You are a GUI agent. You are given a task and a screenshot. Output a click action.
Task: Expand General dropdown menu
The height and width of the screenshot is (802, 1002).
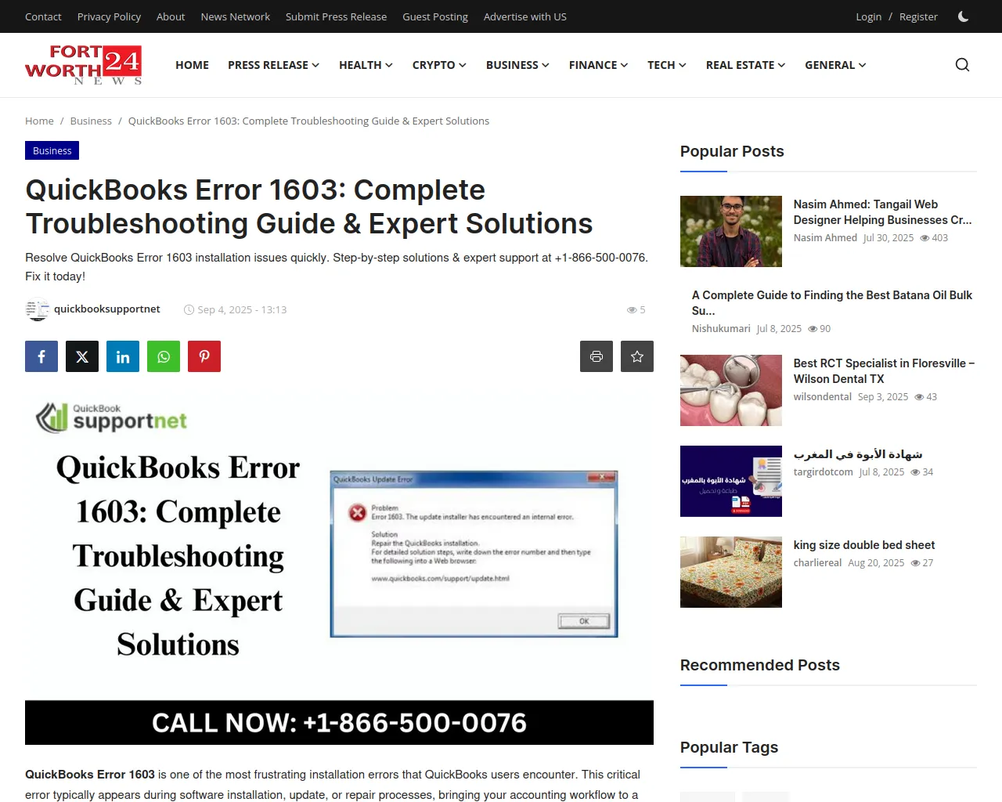[835, 65]
